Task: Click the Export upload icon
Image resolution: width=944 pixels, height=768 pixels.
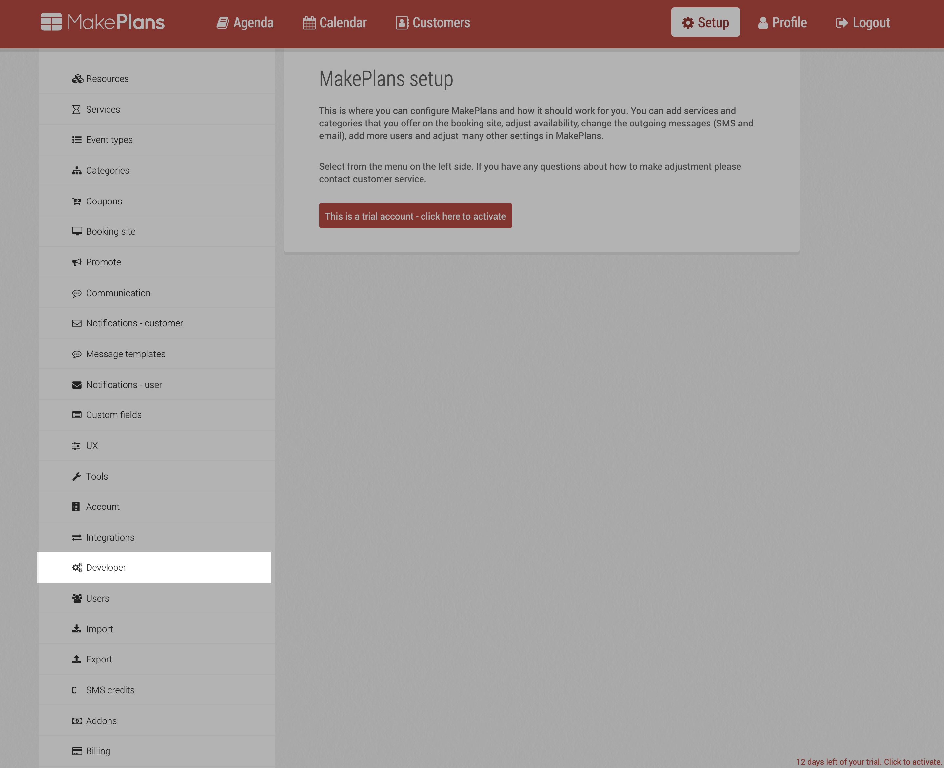Action: [76, 659]
